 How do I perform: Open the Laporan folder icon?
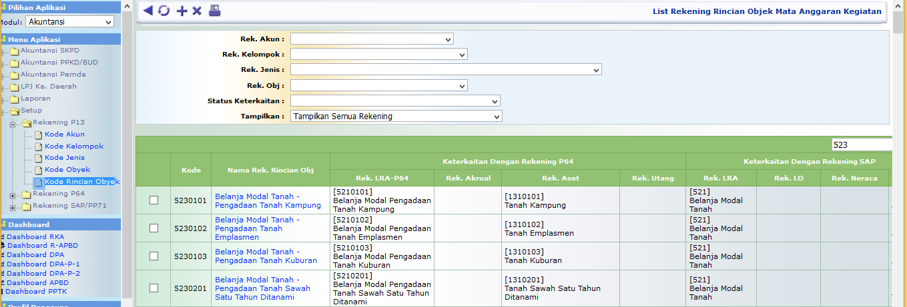point(15,99)
